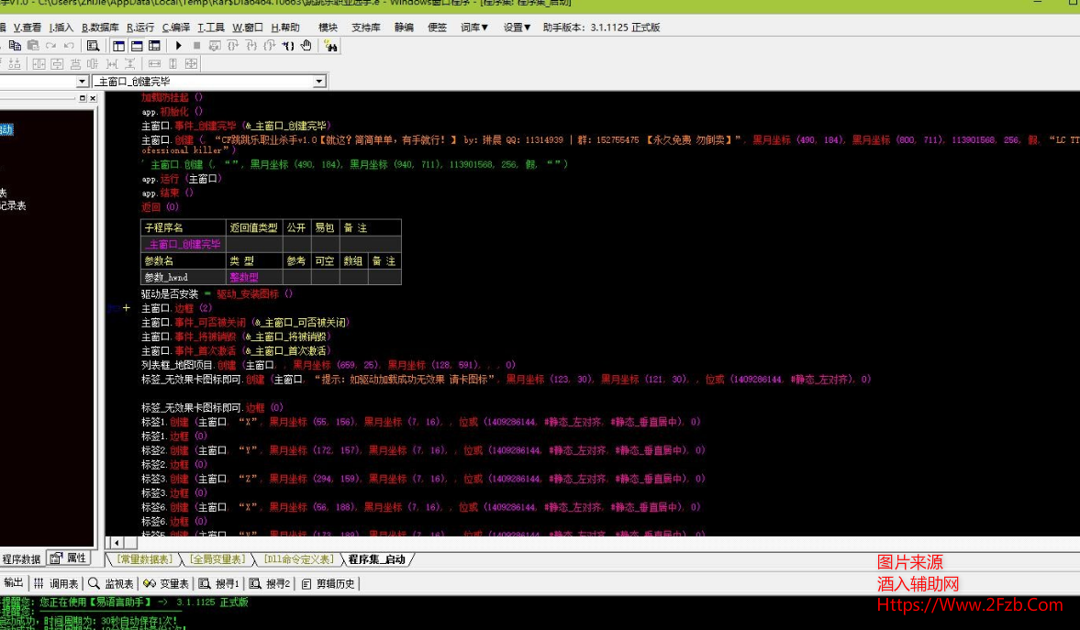The height and width of the screenshot is (630, 1080).
Task: Open the 词库 dropdown menu
Action: click(474, 28)
